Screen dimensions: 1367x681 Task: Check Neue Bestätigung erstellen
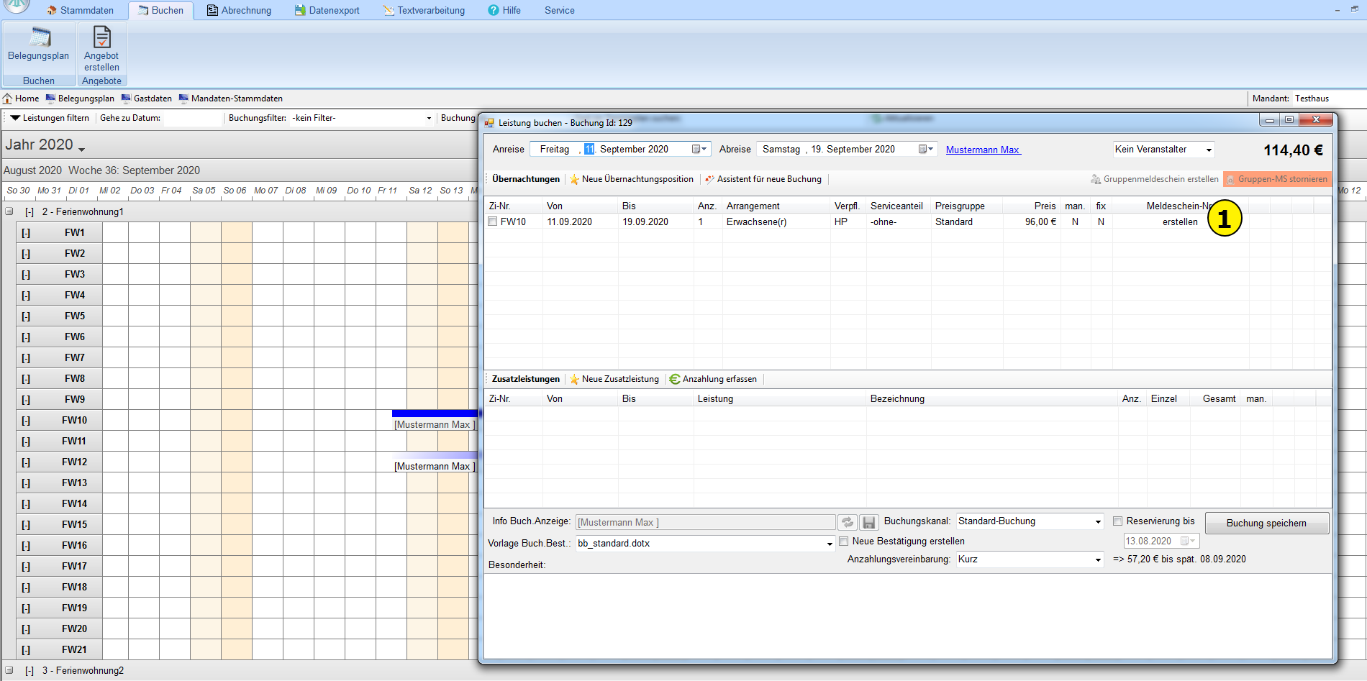click(844, 541)
